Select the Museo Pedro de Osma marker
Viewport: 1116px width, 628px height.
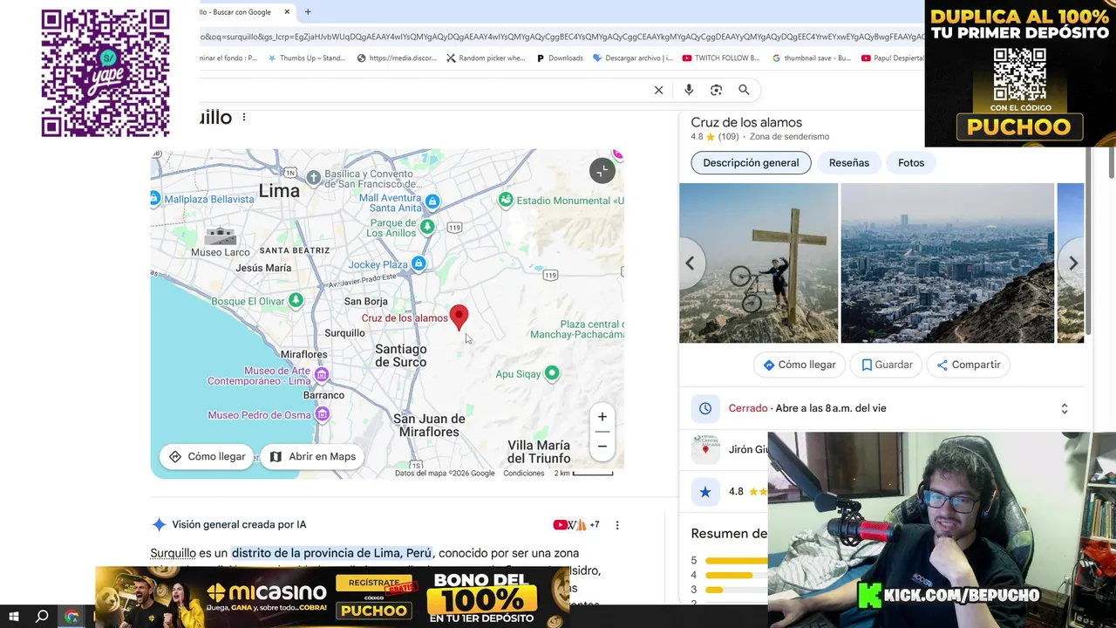(x=322, y=415)
